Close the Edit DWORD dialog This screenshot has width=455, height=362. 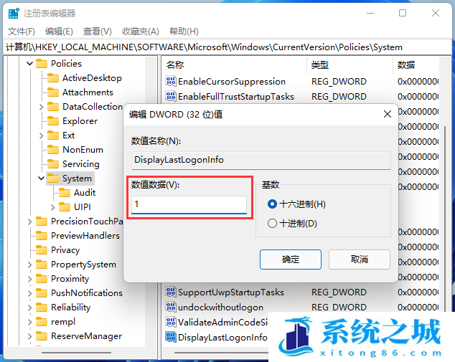(x=388, y=114)
